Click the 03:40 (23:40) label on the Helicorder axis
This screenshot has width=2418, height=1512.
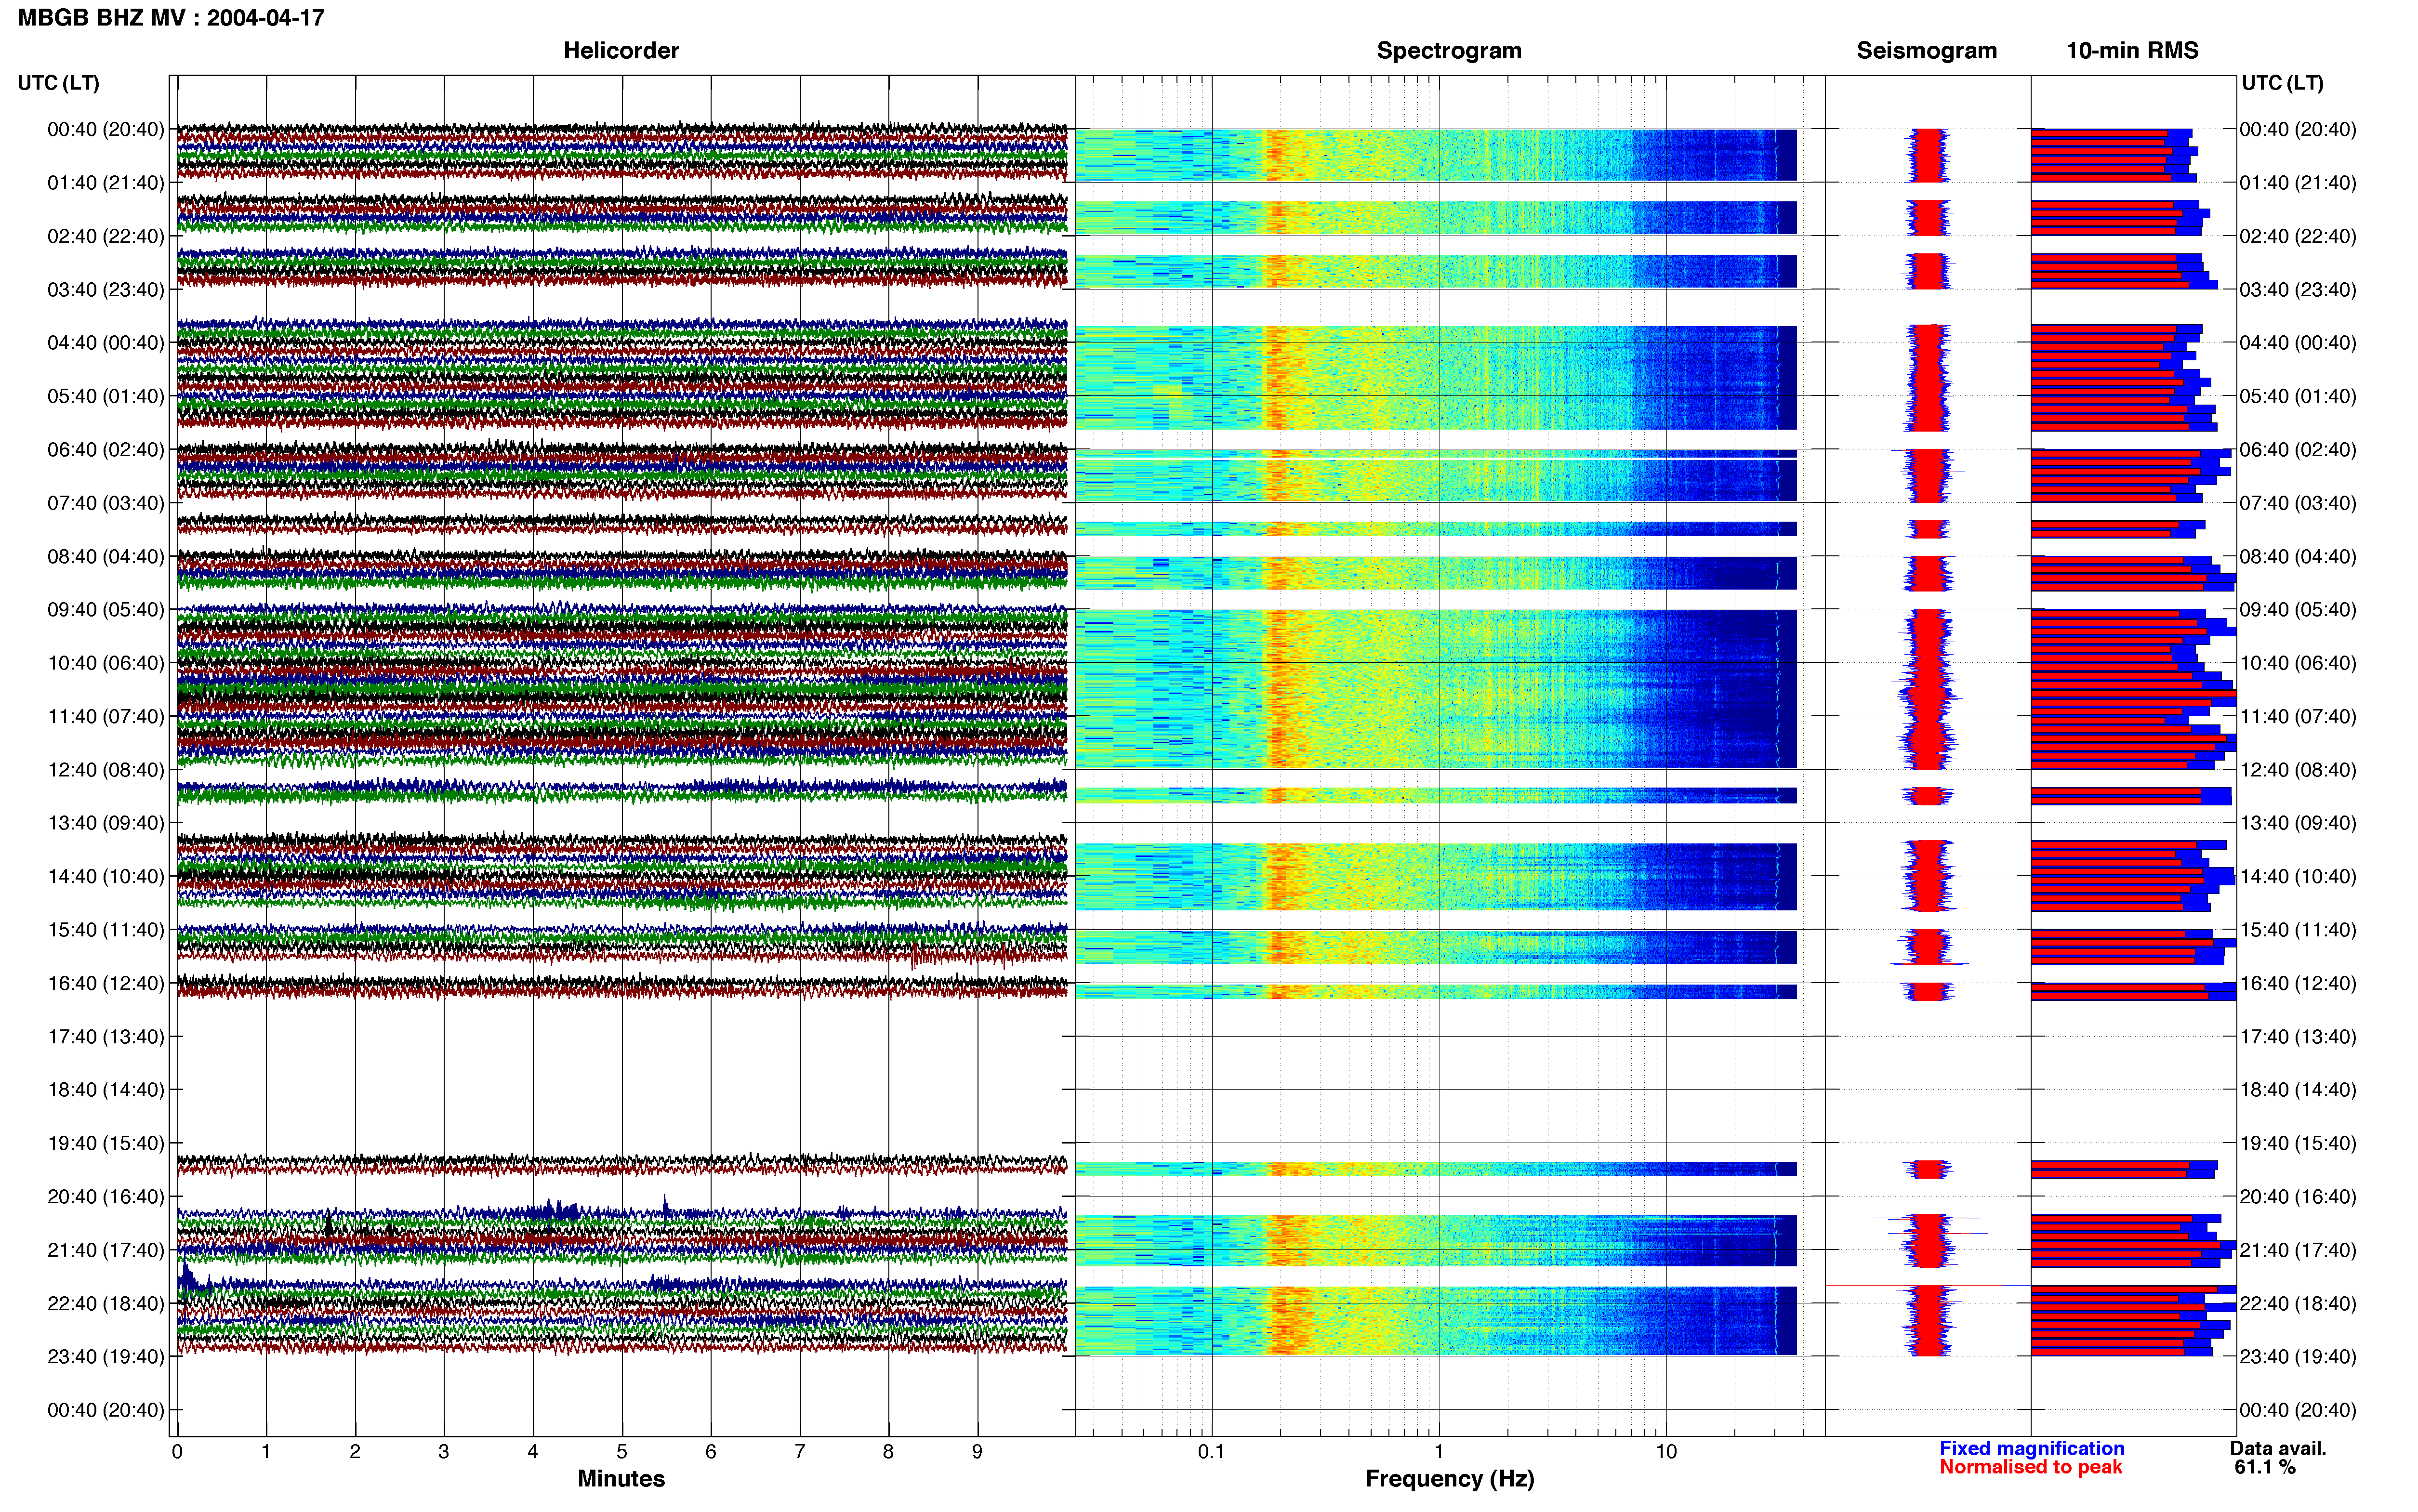point(106,290)
